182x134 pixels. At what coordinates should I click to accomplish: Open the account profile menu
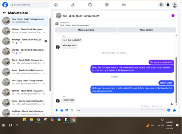(175, 5)
